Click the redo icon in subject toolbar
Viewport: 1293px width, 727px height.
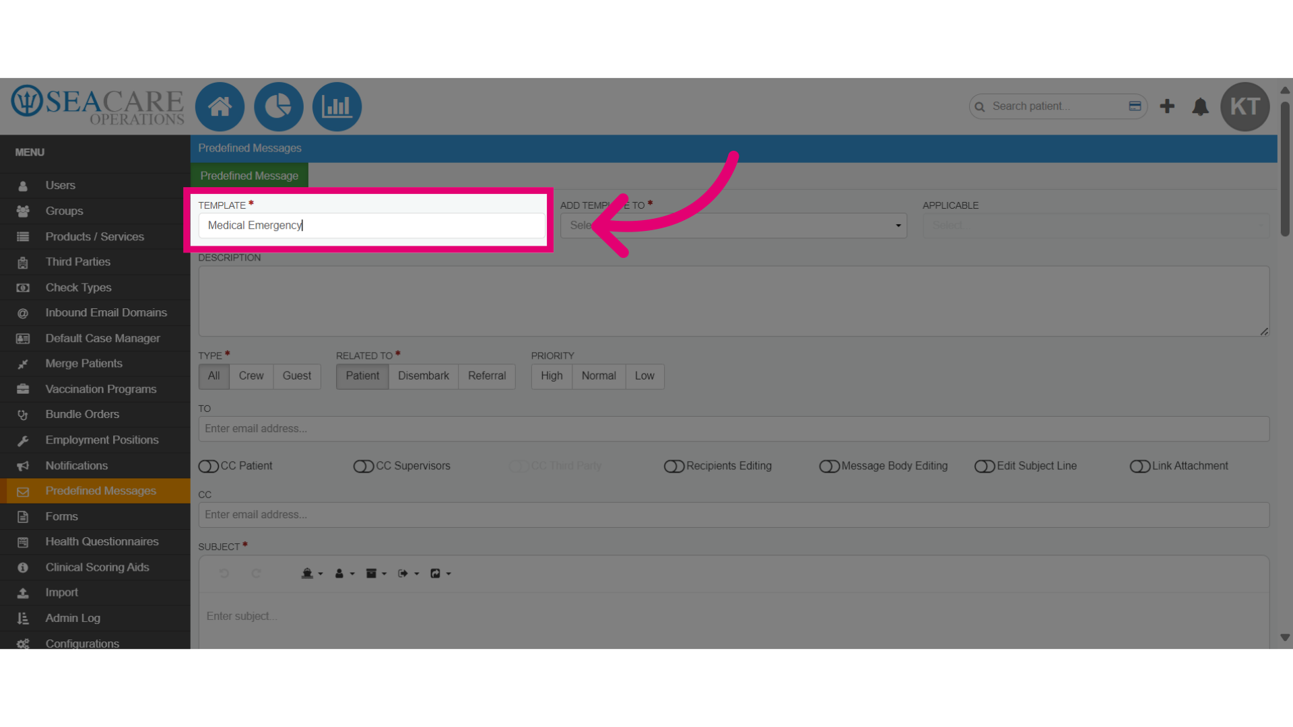256,574
